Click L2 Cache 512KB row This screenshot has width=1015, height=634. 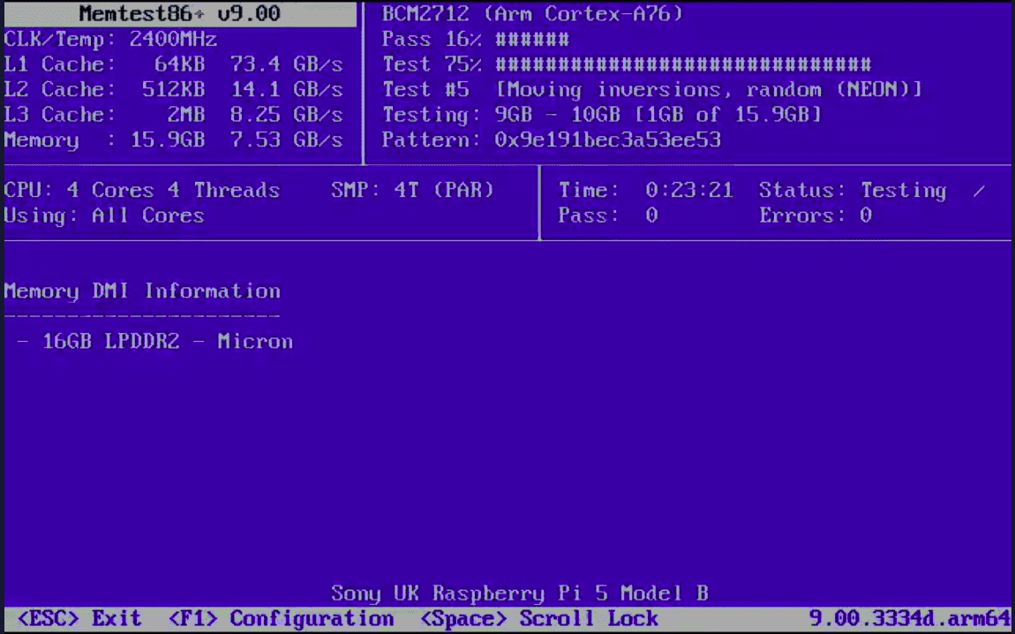[174, 89]
